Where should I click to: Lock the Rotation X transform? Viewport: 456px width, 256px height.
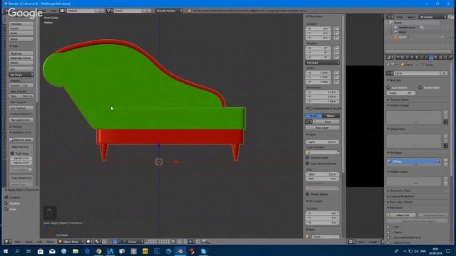coord(336,48)
